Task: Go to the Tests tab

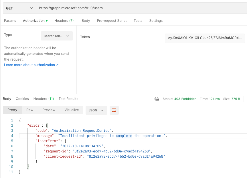Action: (138, 21)
